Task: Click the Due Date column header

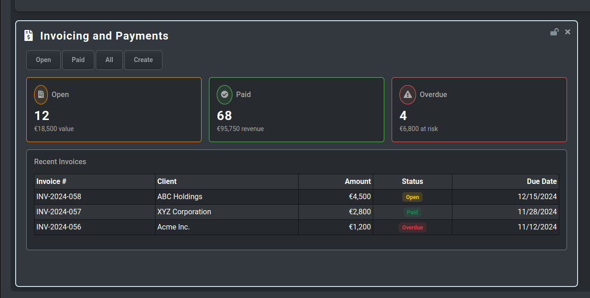Action: point(542,182)
